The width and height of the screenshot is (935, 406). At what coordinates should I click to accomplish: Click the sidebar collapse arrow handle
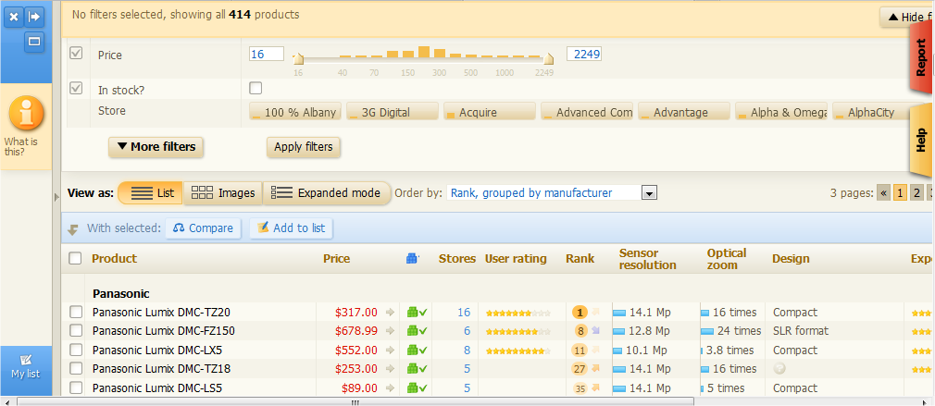(56, 197)
